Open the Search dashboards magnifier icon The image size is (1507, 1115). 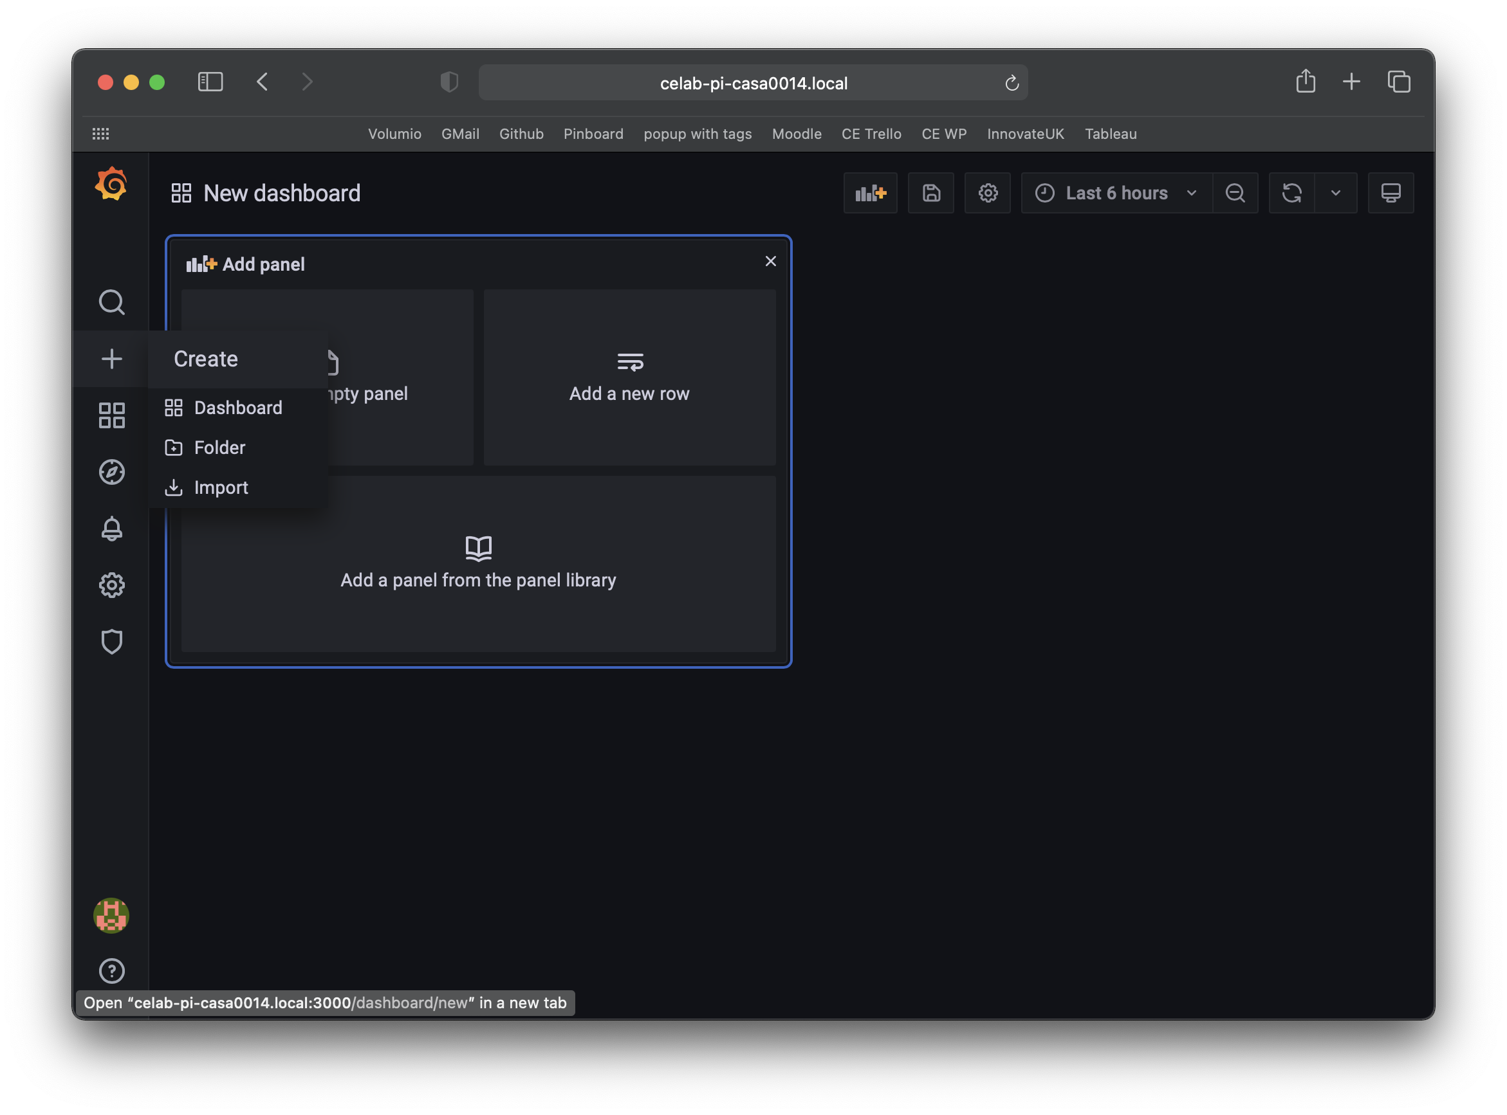click(111, 302)
